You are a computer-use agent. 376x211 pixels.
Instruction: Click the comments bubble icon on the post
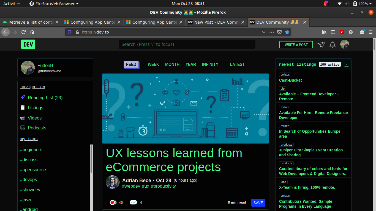coord(133,202)
